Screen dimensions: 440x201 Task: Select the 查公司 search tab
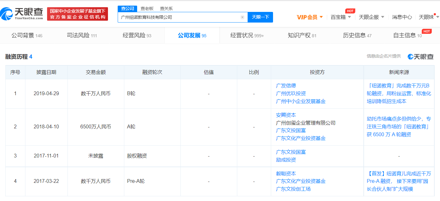click(127, 8)
